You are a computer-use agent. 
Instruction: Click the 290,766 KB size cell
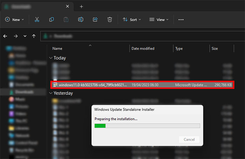(x=223, y=85)
